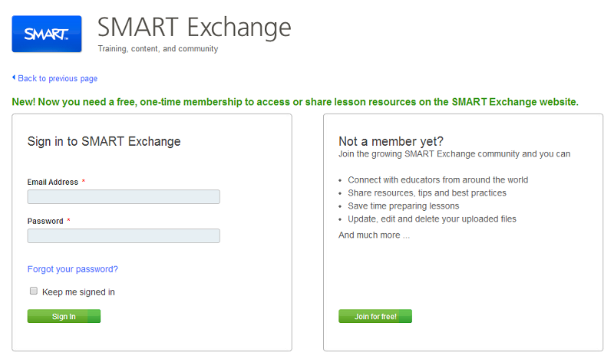This screenshot has height=362, width=614.
Task: Click the 'SMART Exchange' page title
Action: click(194, 28)
